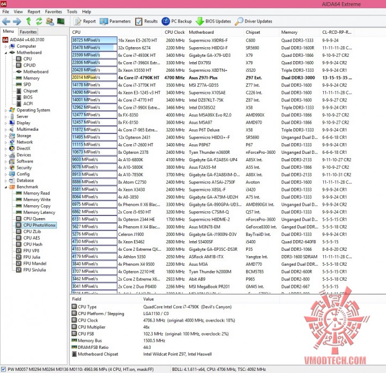Collapse the Benchmark tree node
This screenshot has height=373, width=386.
[6, 187]
